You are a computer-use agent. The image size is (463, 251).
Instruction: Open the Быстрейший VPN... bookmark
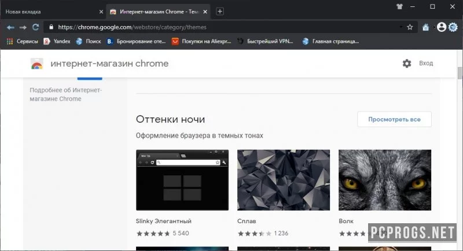tap(265, 41)
